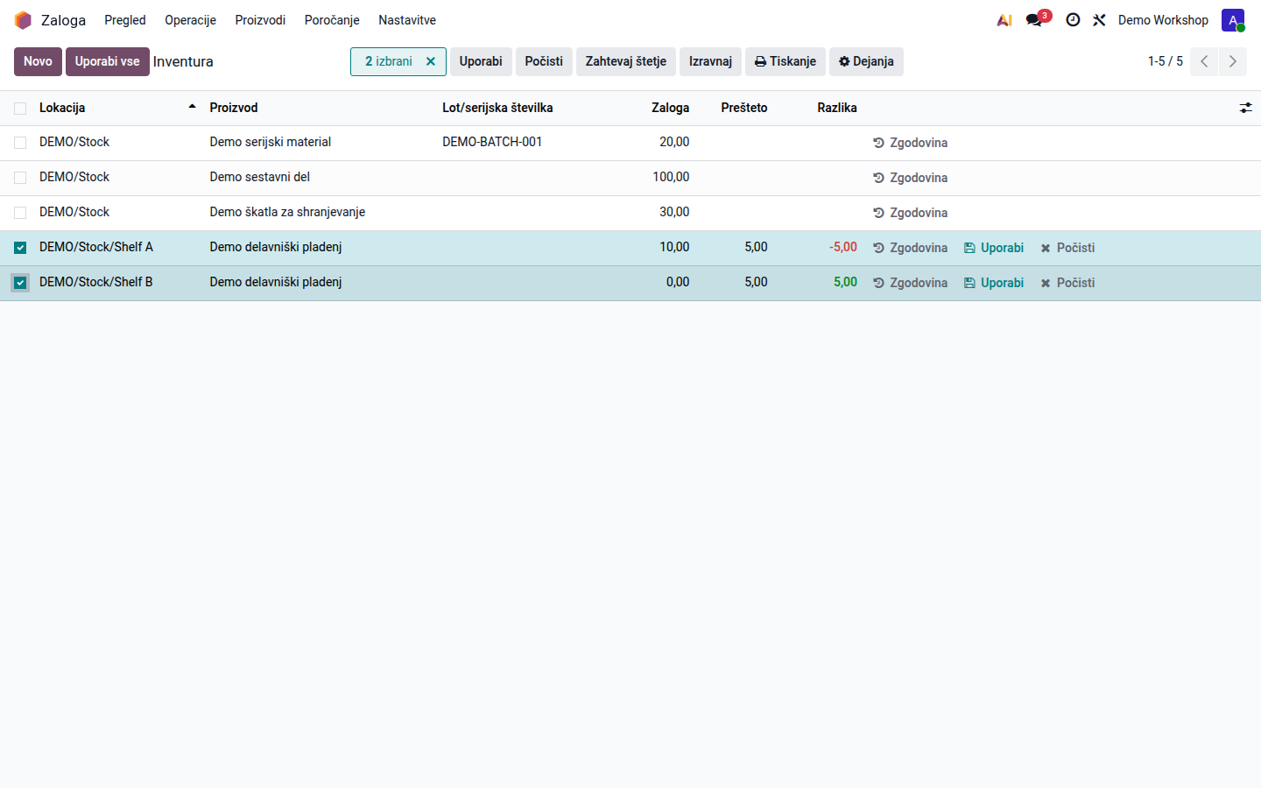Viewport: 1261px width, 788px height.
Task: Switch company via Demo Workshop
Action: tap(1163, 20)
